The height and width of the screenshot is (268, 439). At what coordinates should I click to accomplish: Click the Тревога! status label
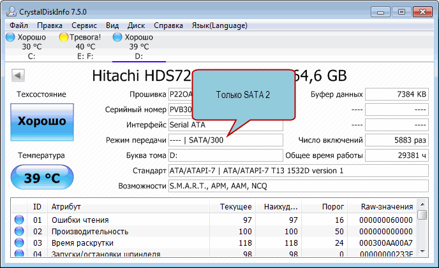click(85, 37)
